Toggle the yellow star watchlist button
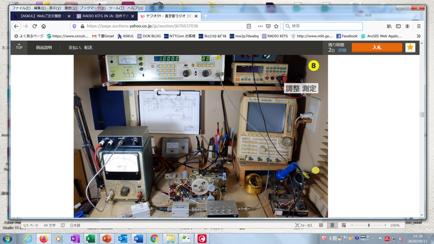This screenshot has width=434, height=244. pyautogui.click(x=410, y=47)
